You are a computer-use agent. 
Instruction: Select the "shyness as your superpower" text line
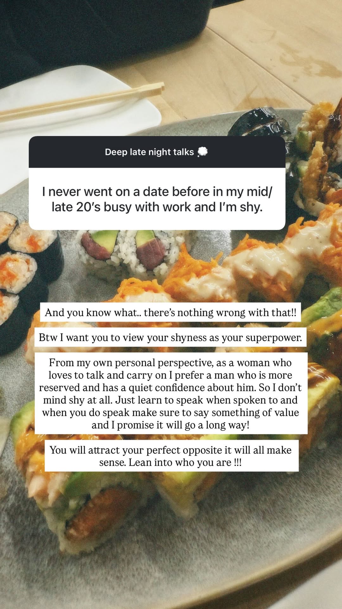pyautogui.click(x=170, y=337)
